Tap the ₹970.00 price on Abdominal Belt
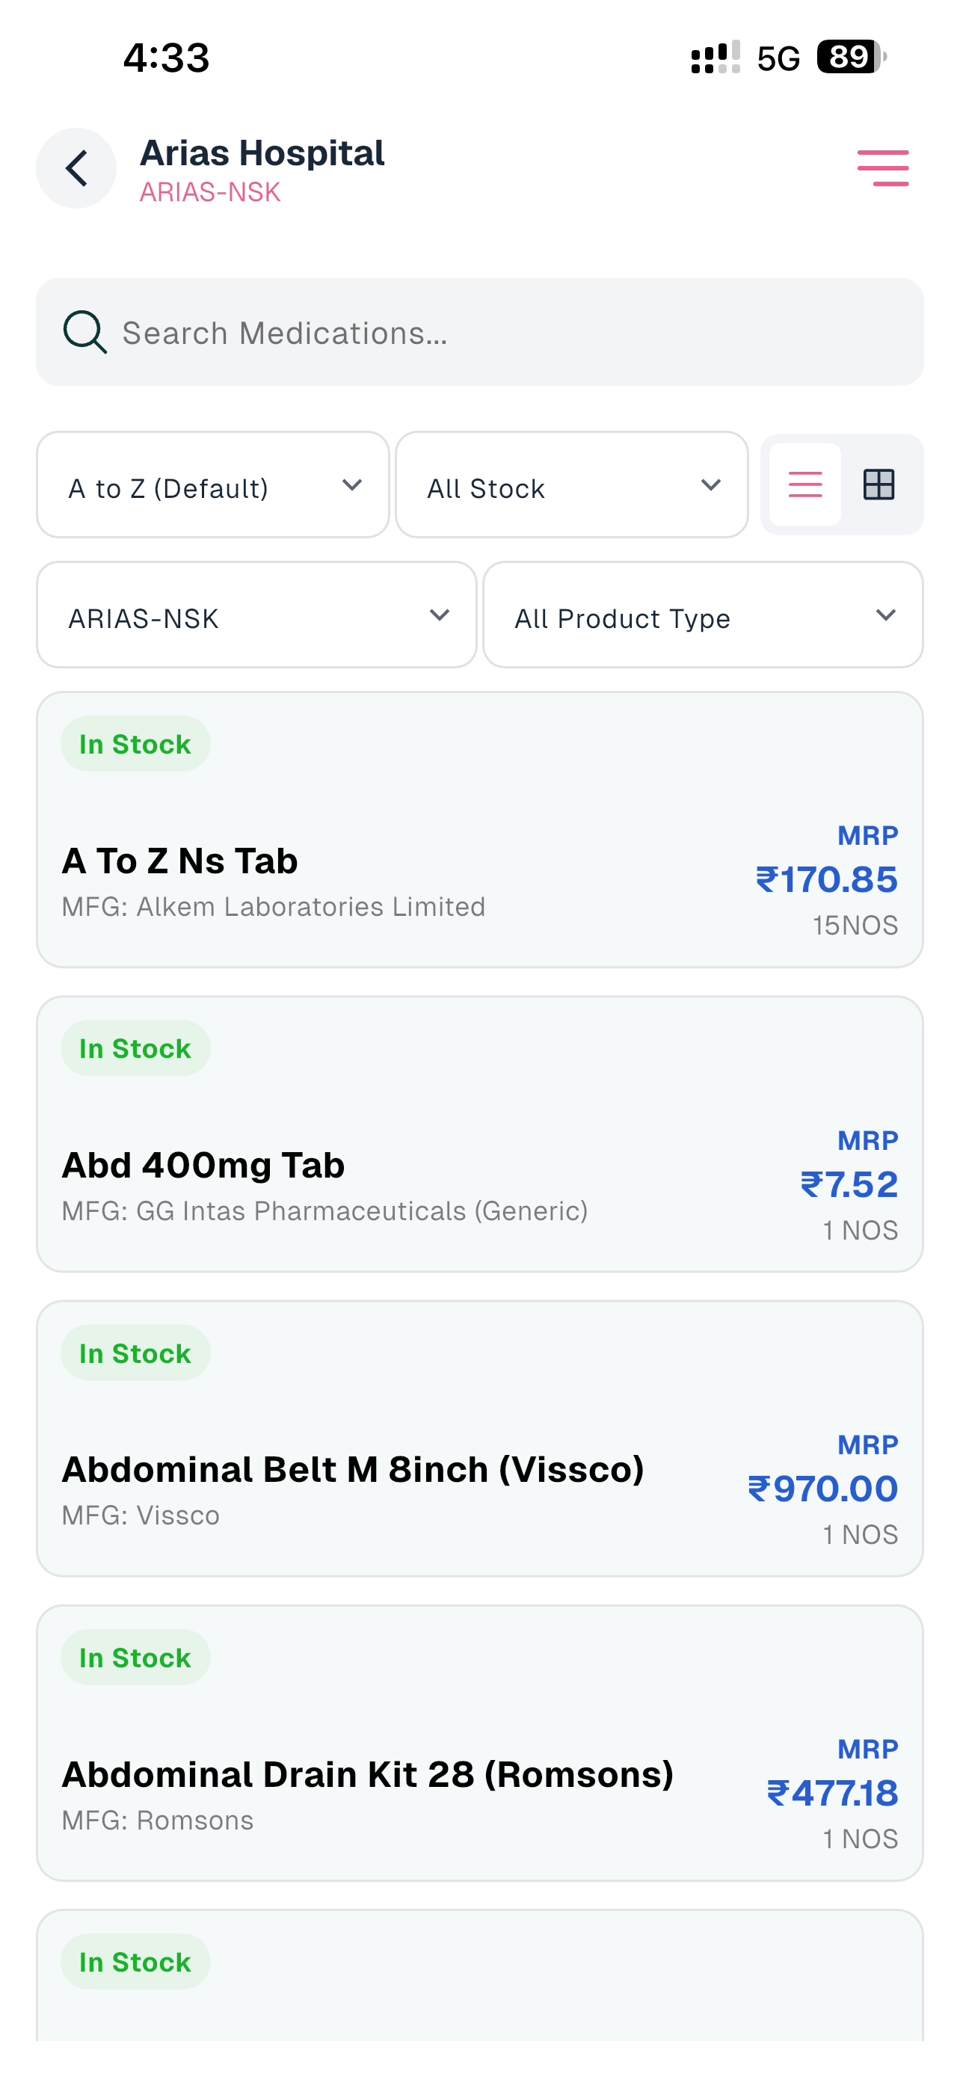Screen dimensions: 960x2077 pos(823,1489)
